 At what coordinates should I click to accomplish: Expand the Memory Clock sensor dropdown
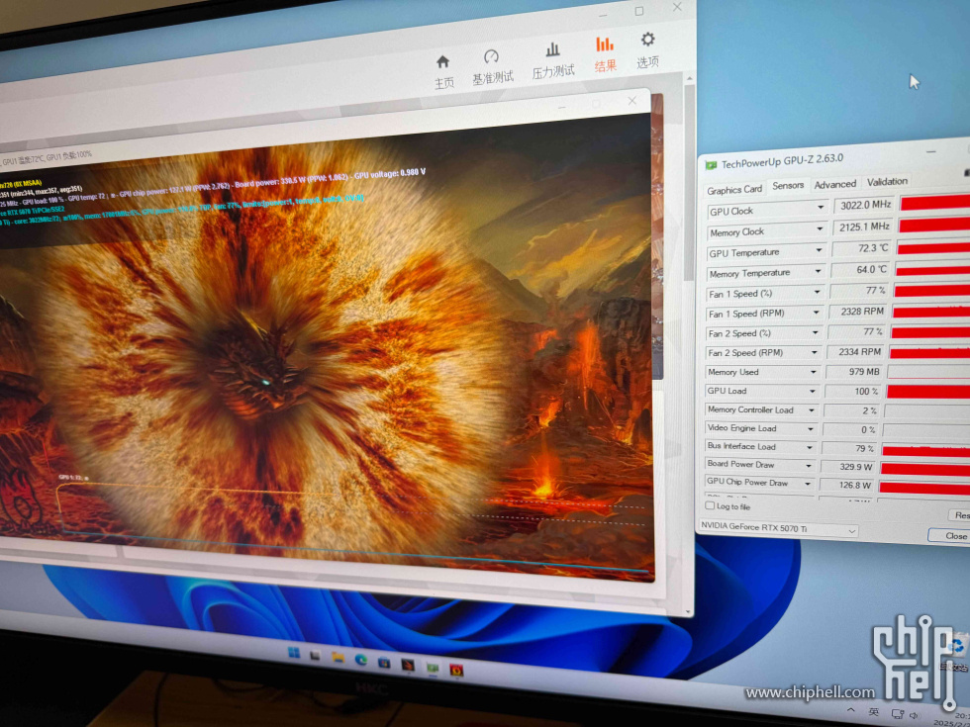tap(820, 228)
